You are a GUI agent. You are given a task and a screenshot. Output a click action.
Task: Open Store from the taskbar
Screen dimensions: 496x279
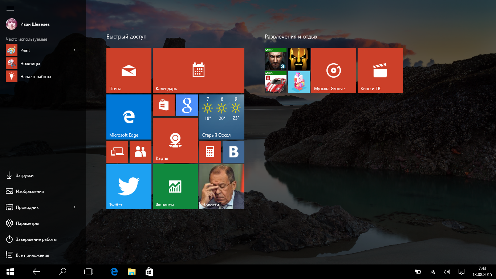tap(149, 272)
